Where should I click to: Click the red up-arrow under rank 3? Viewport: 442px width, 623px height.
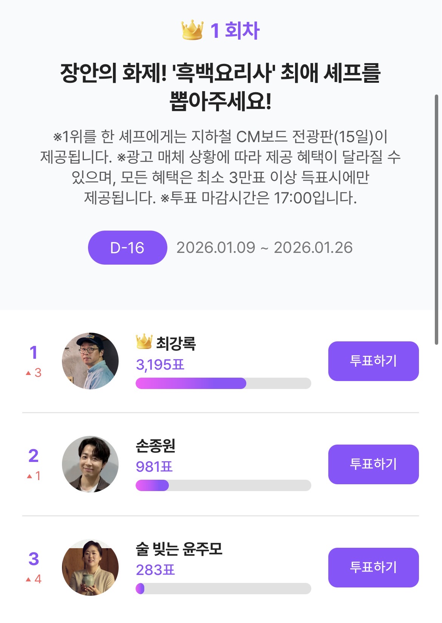[x=28, y=580]
